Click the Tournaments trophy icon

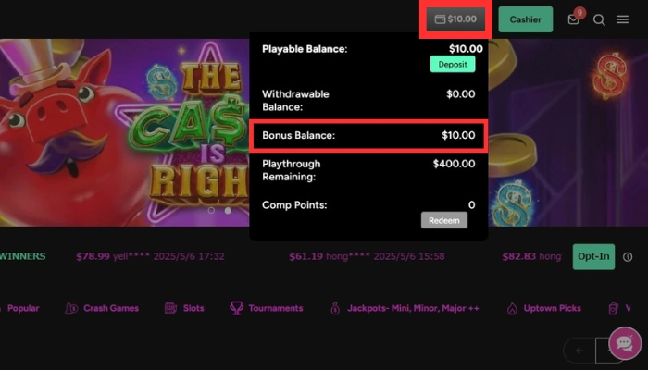pos(236,308)
